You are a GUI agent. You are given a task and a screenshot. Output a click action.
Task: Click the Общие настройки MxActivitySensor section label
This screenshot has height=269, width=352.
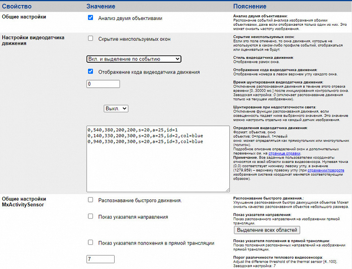click(x=24, y=202)
